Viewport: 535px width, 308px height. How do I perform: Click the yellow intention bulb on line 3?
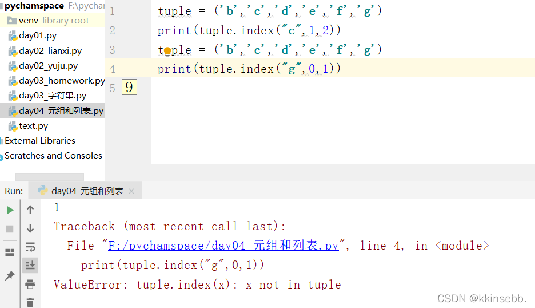(x=167, y=52)
